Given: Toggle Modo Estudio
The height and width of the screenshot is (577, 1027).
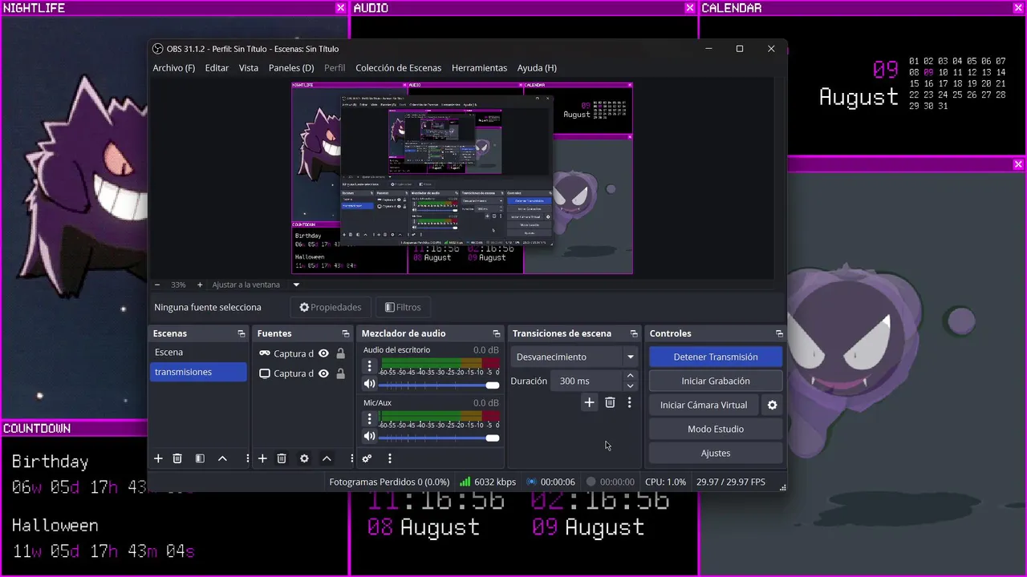Looking at the screenshot, I should (x=716, y=430).
